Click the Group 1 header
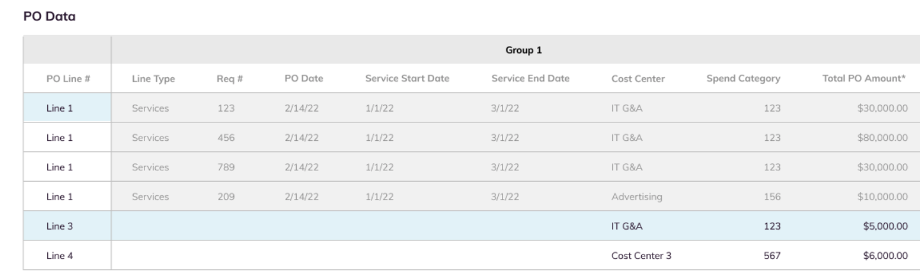Viewport: 920px width, 280px height. point(514,50)
